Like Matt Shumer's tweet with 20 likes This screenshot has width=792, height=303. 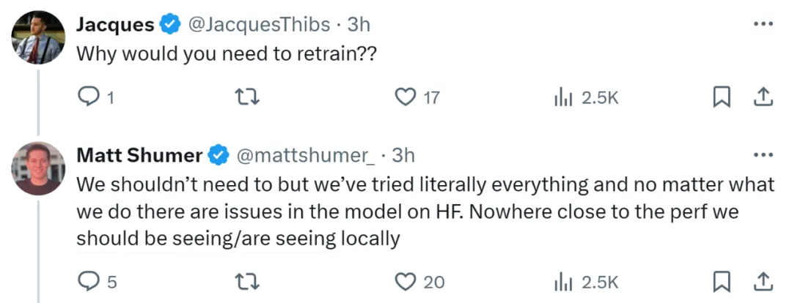(404, 282)
